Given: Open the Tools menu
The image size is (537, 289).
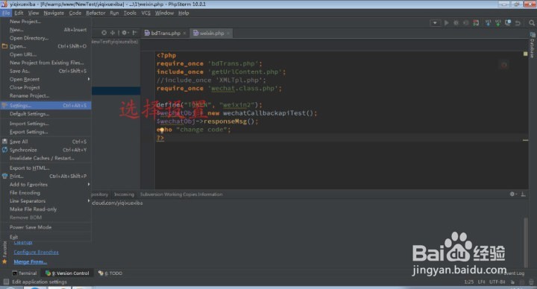Looking at the screenshot, I should [130, 13].
